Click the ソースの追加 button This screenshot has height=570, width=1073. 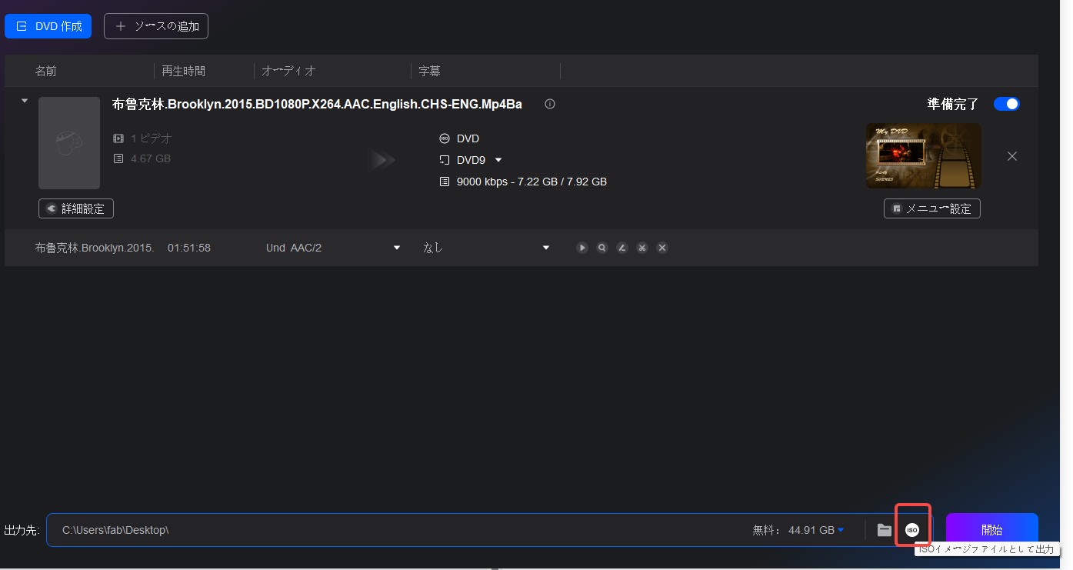156,26
